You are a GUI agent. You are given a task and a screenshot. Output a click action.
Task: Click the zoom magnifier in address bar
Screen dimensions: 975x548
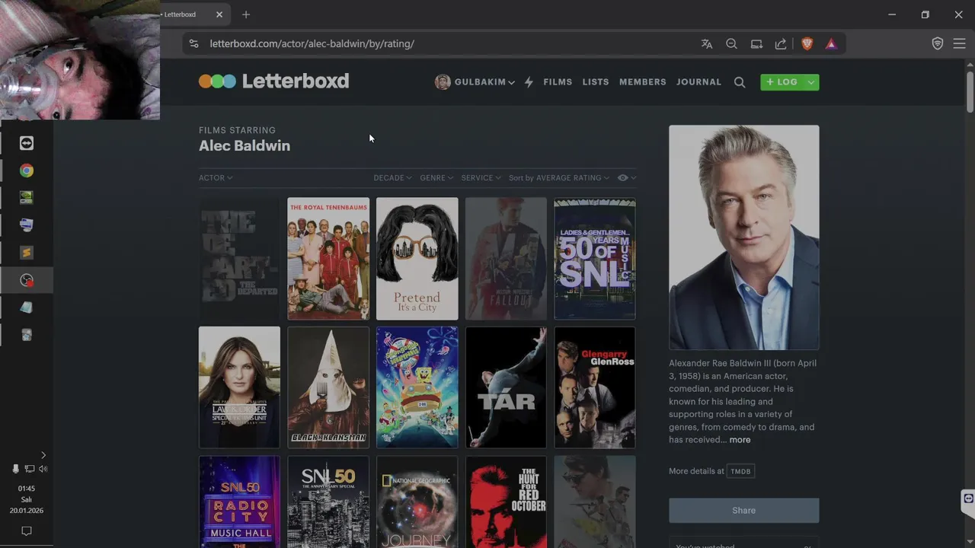731,44
